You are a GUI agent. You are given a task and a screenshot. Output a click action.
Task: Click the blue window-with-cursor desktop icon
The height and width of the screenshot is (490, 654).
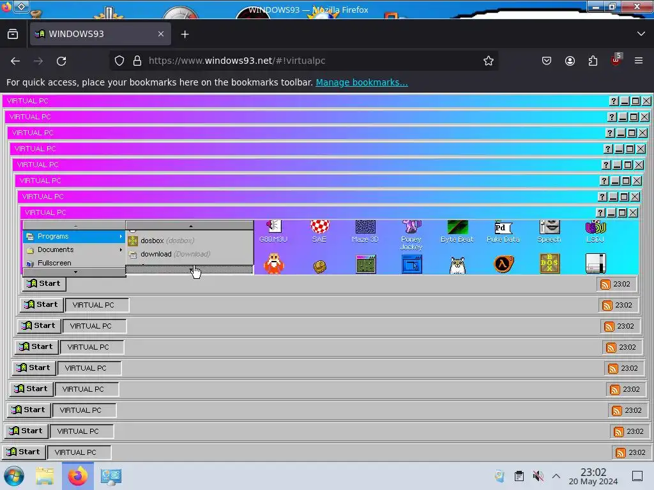pos(412,264)
